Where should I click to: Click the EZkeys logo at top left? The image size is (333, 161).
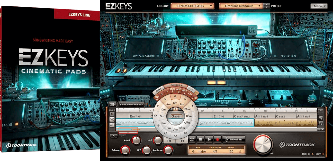(x=119, y=6)
